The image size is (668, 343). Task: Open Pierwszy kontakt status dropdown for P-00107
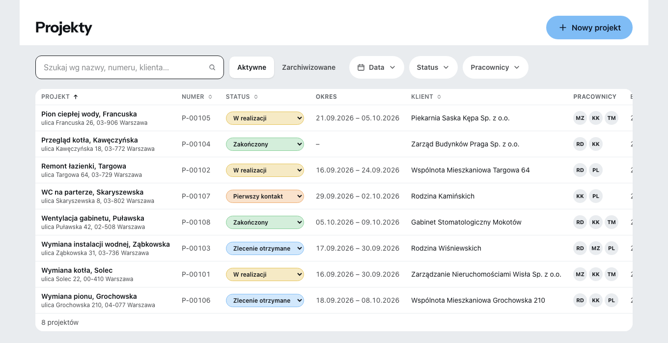tap(265, 196)
